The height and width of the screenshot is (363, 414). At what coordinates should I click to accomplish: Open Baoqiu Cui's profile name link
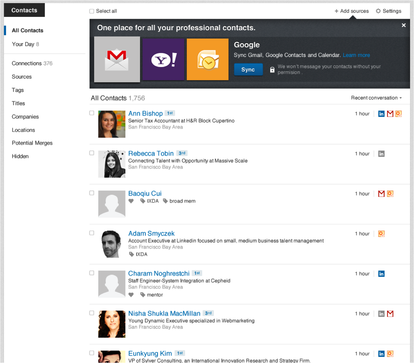click(145, 194)
